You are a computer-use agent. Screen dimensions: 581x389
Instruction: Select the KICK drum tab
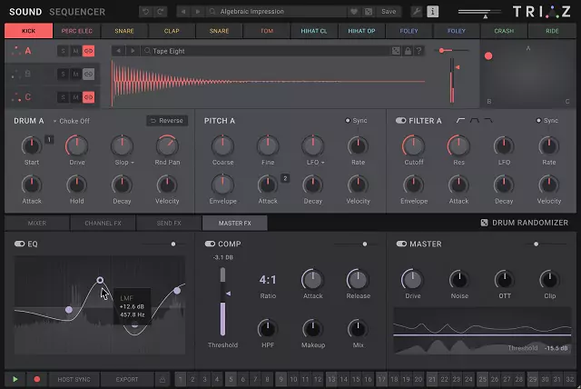(x=28, y=31)
